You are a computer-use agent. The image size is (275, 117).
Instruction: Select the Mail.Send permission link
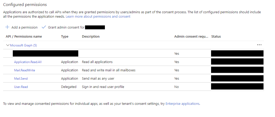coord(21,79)
